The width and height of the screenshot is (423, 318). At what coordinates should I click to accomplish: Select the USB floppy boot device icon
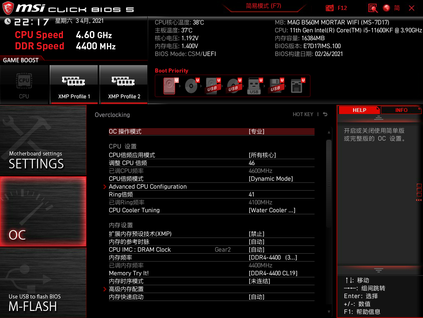pyautogui.click(x=276, y=86)
